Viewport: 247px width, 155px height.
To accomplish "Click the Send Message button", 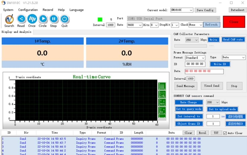I will point(186,86).
